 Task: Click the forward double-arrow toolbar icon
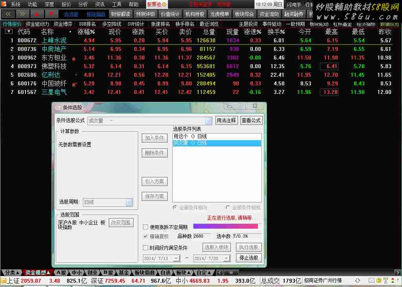pyautogui.click(x=22, y=14)
